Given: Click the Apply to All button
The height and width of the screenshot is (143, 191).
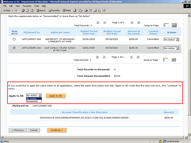Looking at the screenshot, I should point(56,96).
